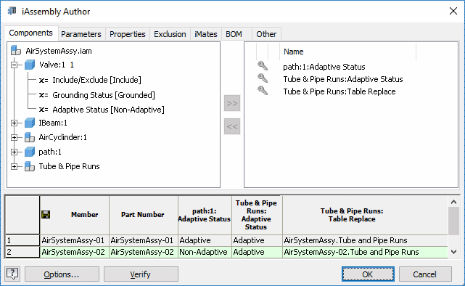
Task: Collapse the Valve:1 tree node
Action: pyautogui.click(x=15, y=65)
